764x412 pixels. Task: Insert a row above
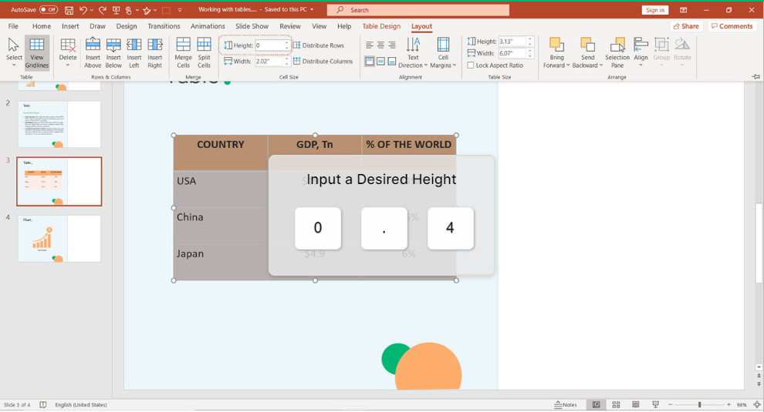coord(93,52)
